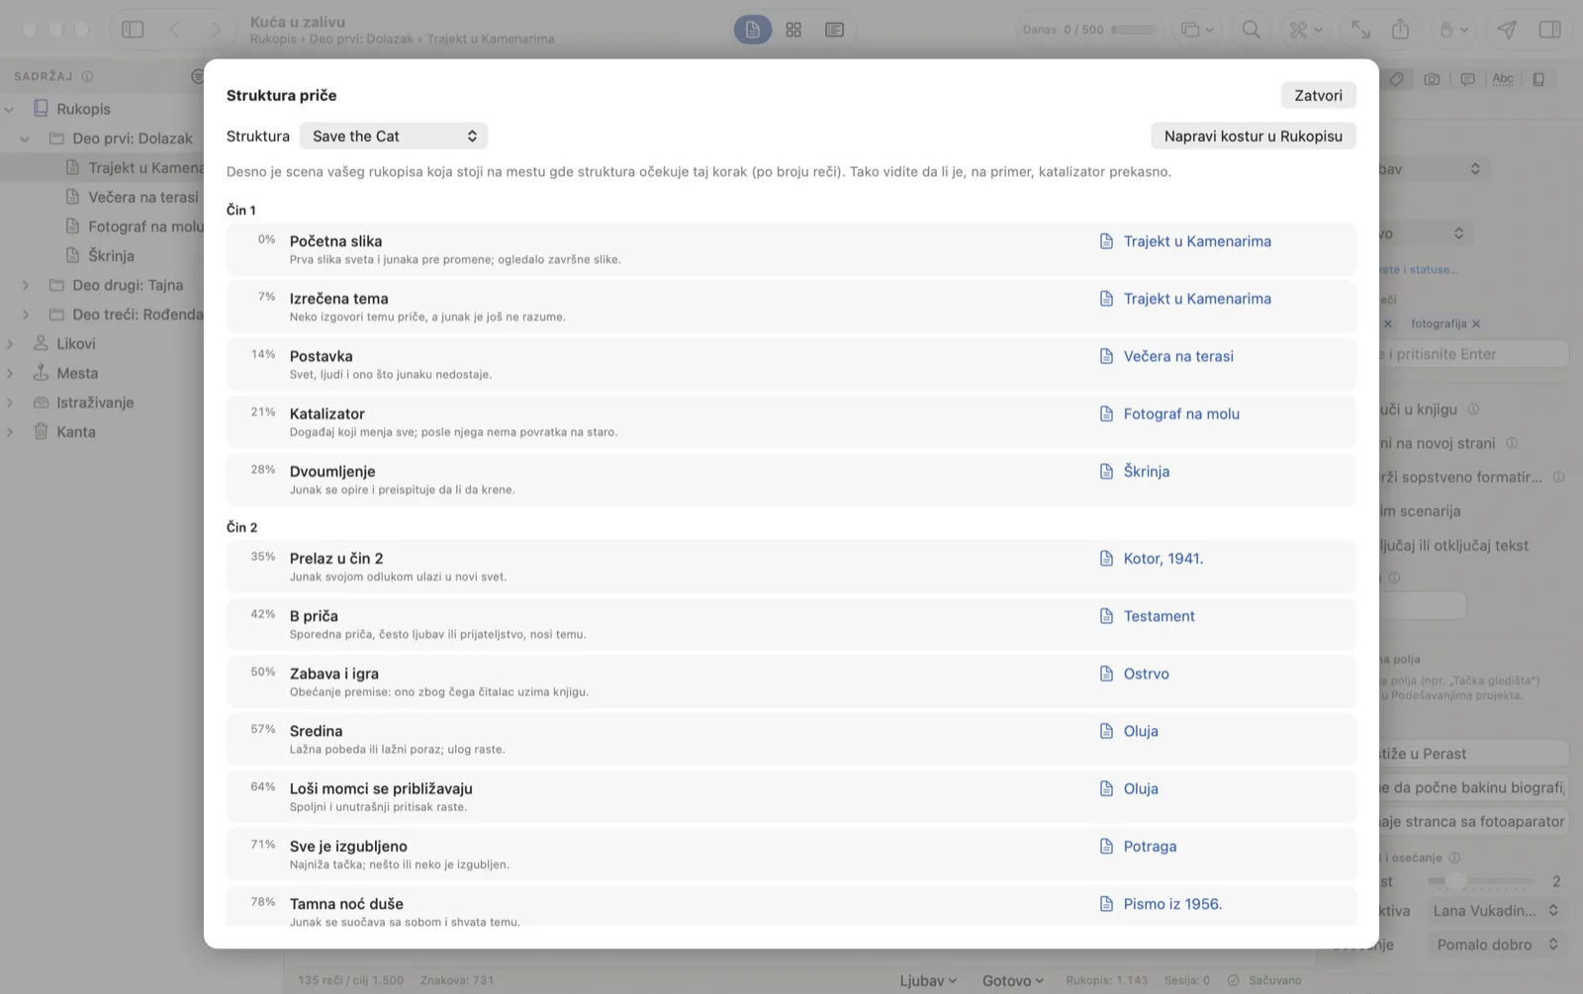Open the Struktura dropdown showing Save the Cat
The image size is (1583, 994).
pos(394,136)
